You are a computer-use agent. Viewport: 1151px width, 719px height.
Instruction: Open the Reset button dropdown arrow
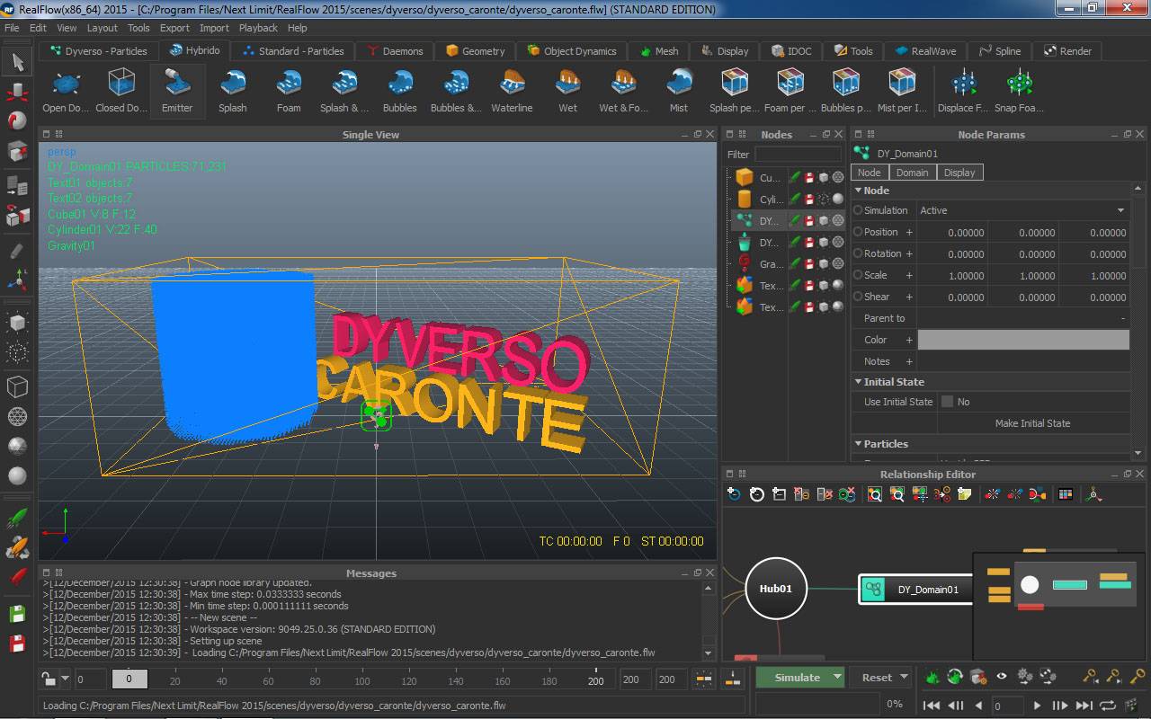905,677
